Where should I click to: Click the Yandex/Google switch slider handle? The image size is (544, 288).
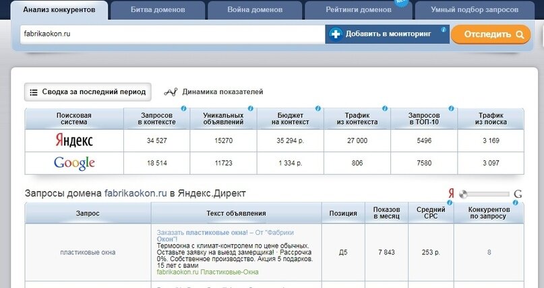pyautogui.click(x=463, y=194)
